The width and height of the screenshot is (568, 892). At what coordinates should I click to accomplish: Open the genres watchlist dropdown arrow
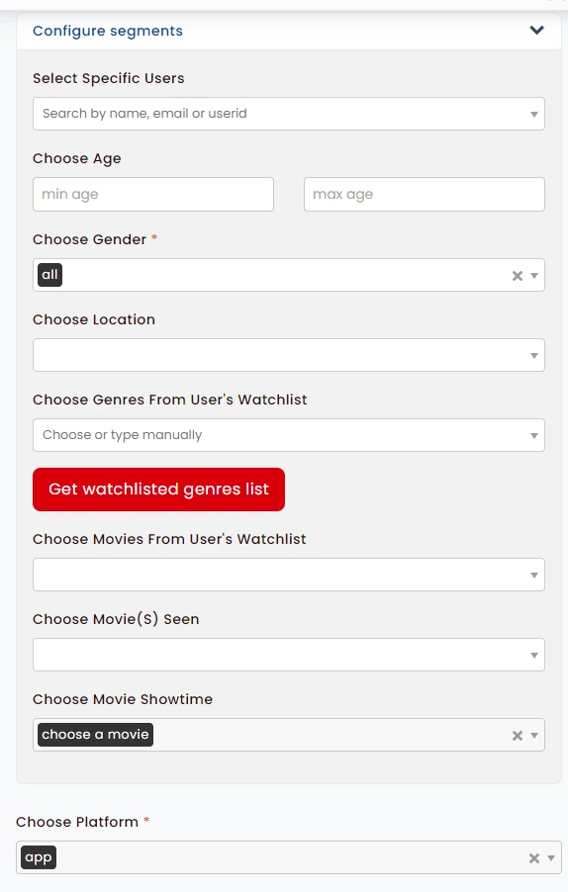tap(533, 436)
